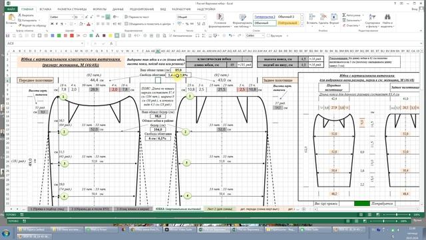Open the РАЗРАБОТЧИК tab
Viewport: 426px width, 240px height.
(182, 9)
